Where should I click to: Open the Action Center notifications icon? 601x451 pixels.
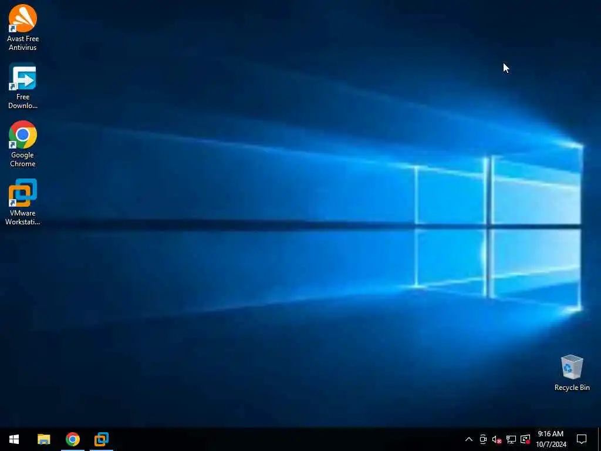tap(582, 439)
